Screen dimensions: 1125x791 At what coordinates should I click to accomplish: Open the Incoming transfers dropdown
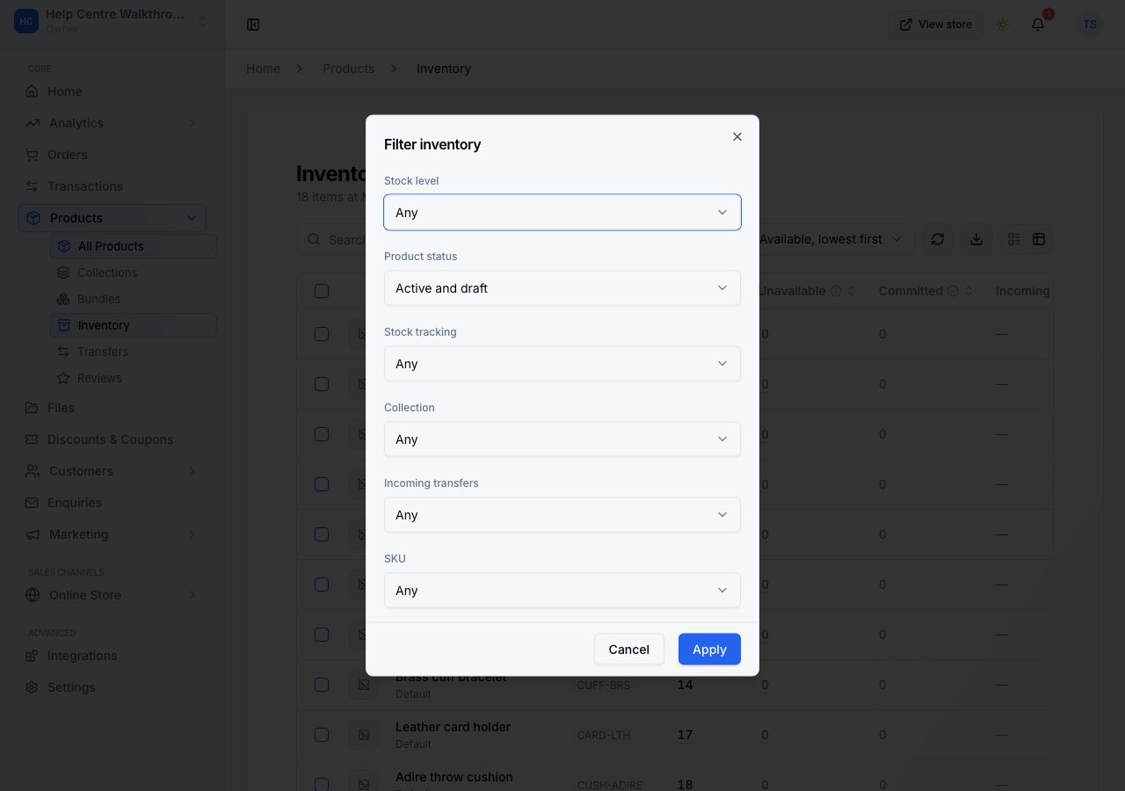click(x=562, y=515)
